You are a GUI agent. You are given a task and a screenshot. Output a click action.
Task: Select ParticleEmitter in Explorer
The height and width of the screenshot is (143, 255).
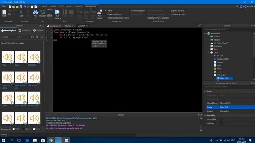[x=223, y=59]
